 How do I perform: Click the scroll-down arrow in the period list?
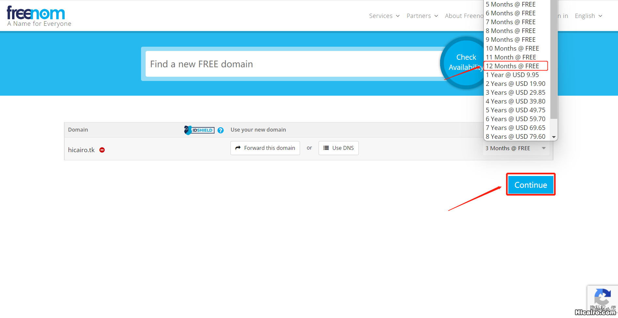tap(554, 137)
